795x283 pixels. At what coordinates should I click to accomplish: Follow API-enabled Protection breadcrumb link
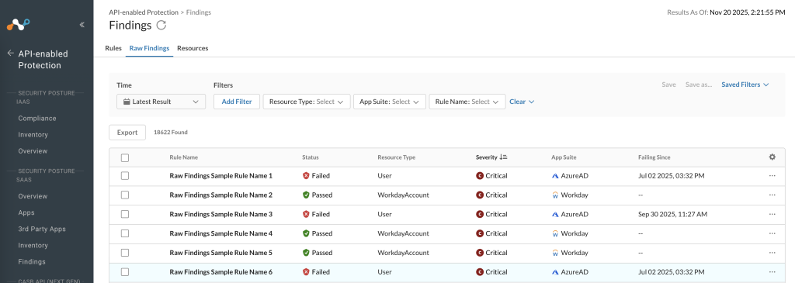(x=144, y=12)
